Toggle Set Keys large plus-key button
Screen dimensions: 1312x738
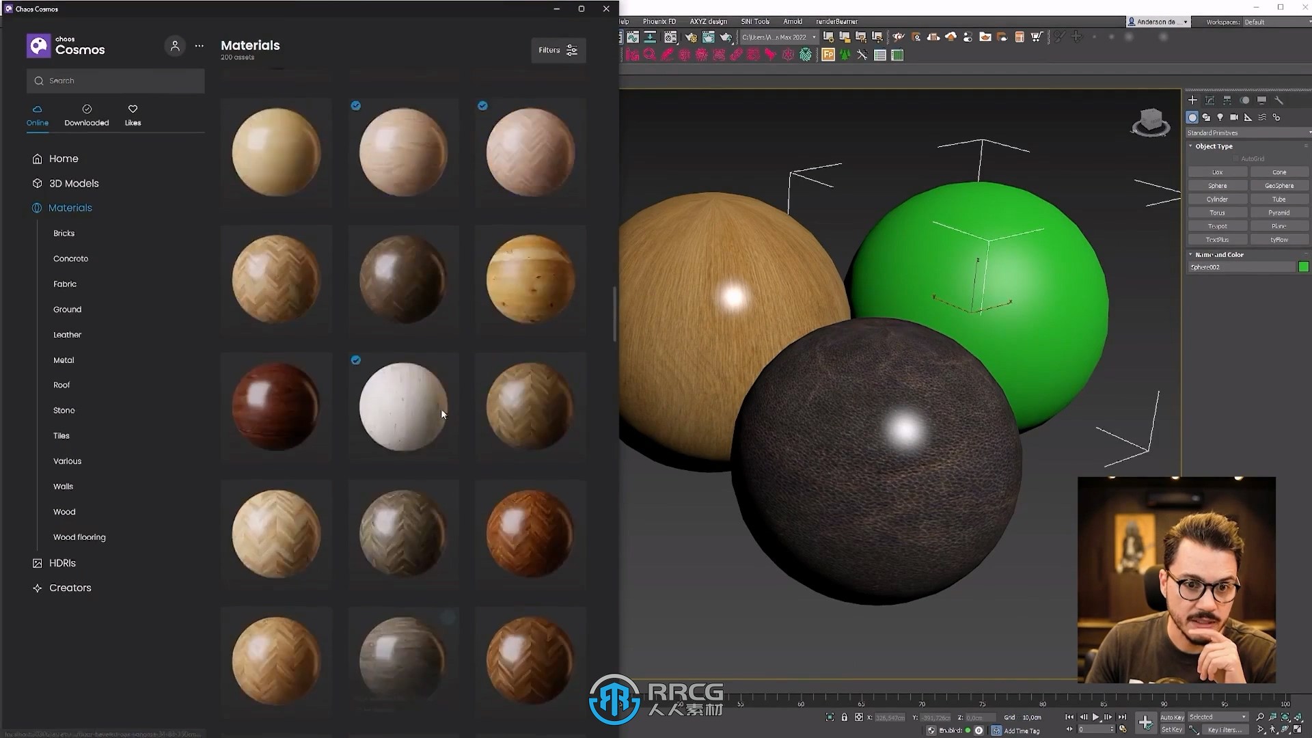coord(1145,722)
